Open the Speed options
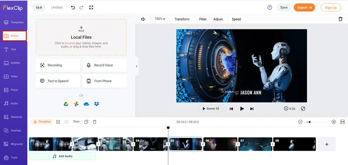Screen dimensions: 348x165 (236, 19)
